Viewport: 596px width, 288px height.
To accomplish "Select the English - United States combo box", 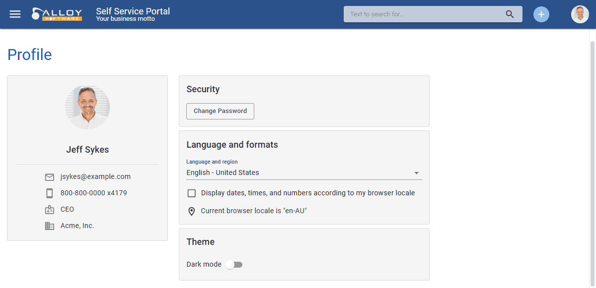I will pos(304,173).
